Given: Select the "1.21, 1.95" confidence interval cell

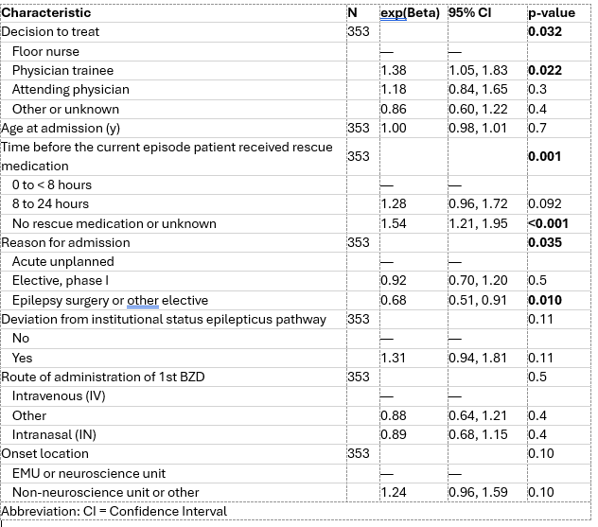Looking at the screenshot, I should click(478, 223).
